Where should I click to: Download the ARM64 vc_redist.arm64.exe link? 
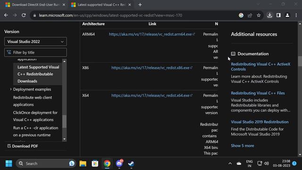pyautogui.click(x=152, y=34)
